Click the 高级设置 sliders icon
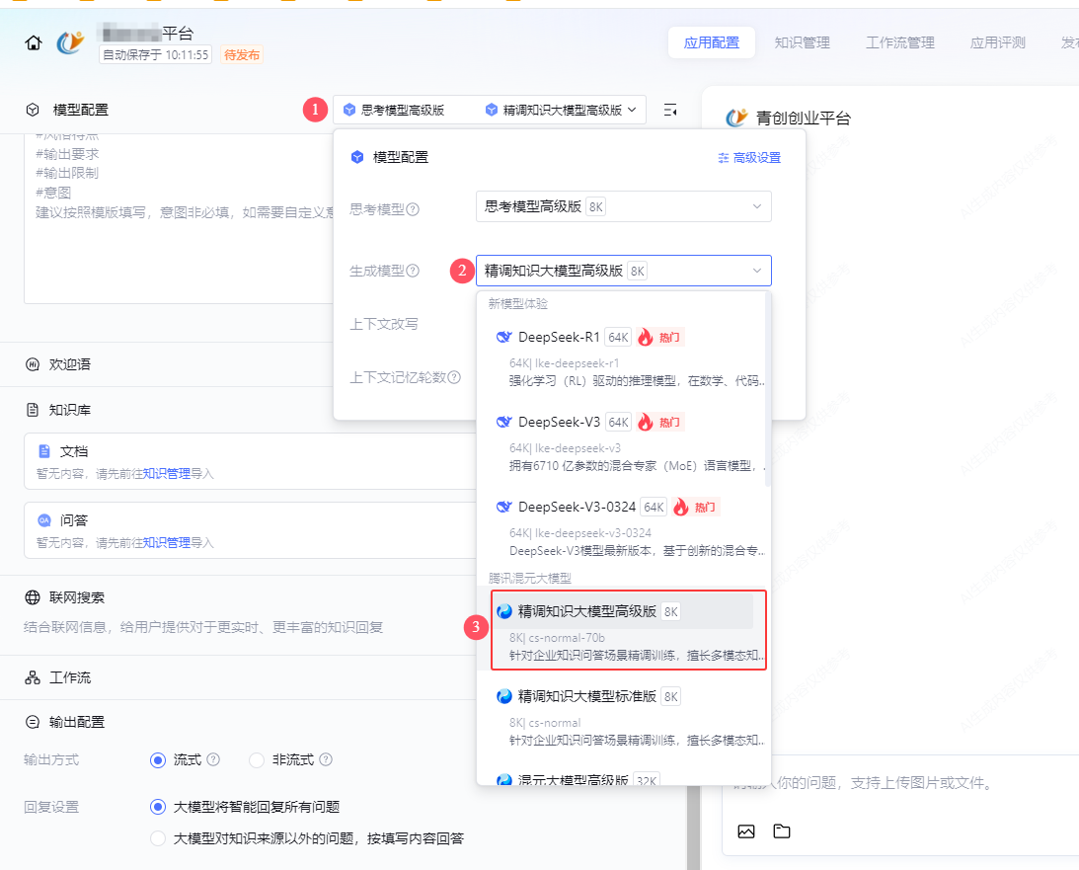1079x870 pixels. [x=724, y=158]
